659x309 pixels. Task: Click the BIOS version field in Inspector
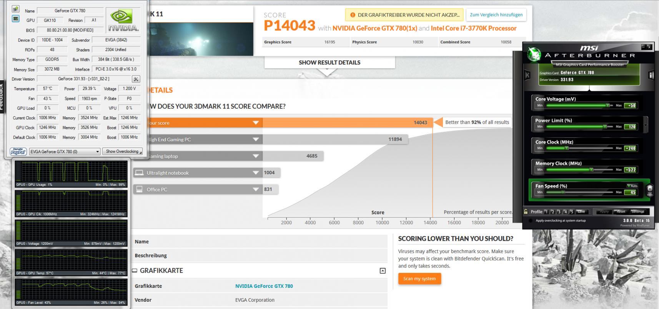point(70,30)
